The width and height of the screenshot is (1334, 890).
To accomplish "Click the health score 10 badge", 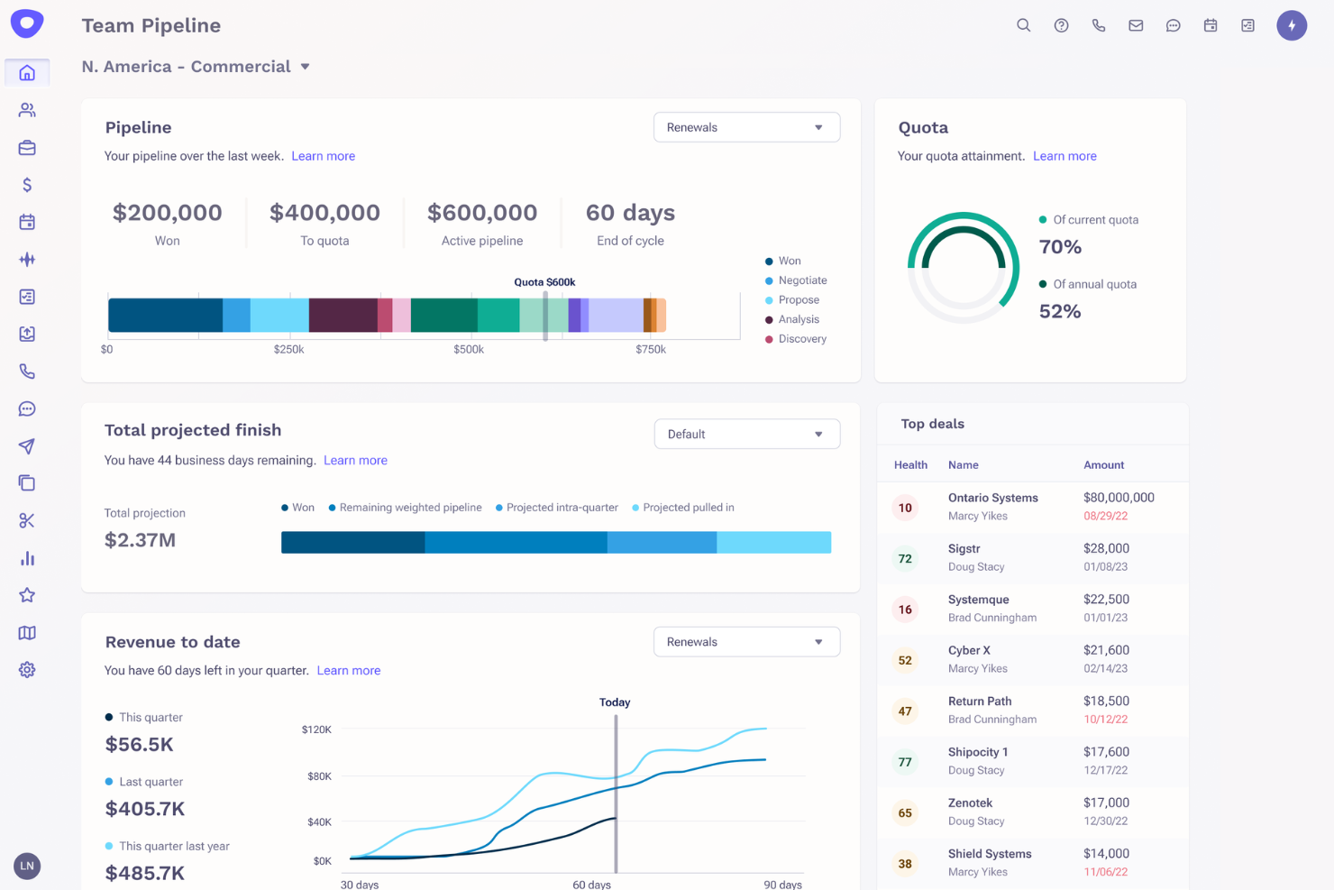I will (905, 508).
